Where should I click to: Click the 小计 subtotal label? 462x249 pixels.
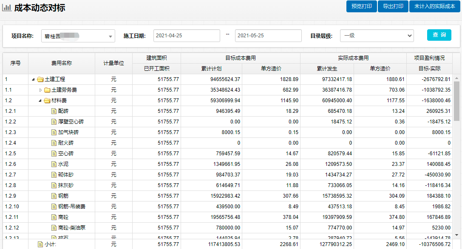click(50, 244)
